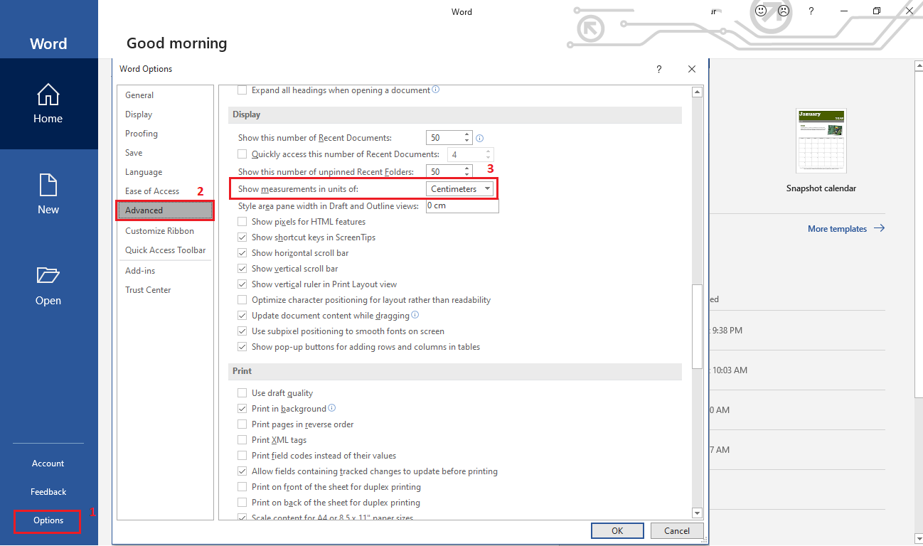Select Language category in options list
Viewport: 923px width, 546px height.
pos(165,172)
